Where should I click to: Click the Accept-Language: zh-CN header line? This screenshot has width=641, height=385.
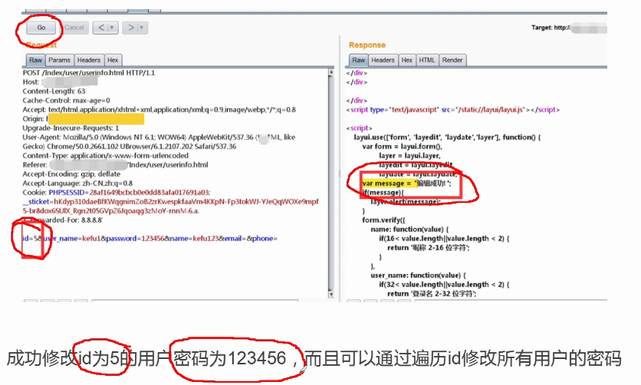pos(77,183)
